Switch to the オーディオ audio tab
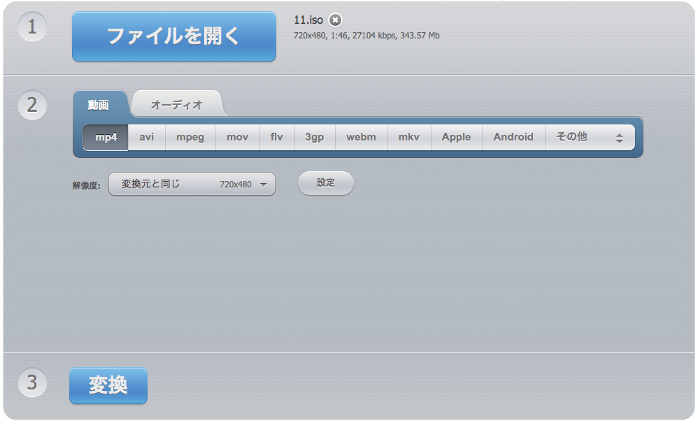 177,105
